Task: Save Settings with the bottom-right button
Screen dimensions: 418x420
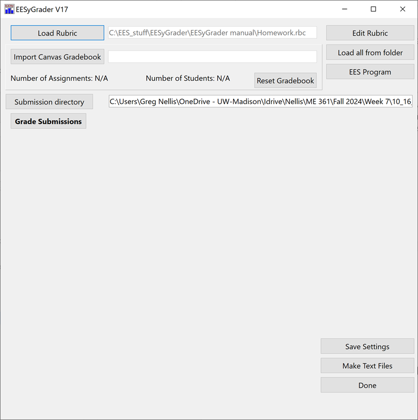Action: (x=367, y=346)
